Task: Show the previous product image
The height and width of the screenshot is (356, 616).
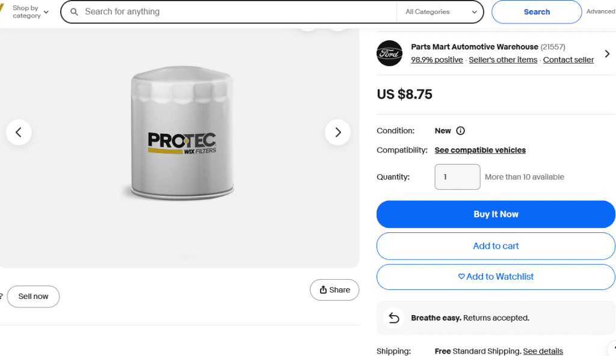Action: point(19,132)
